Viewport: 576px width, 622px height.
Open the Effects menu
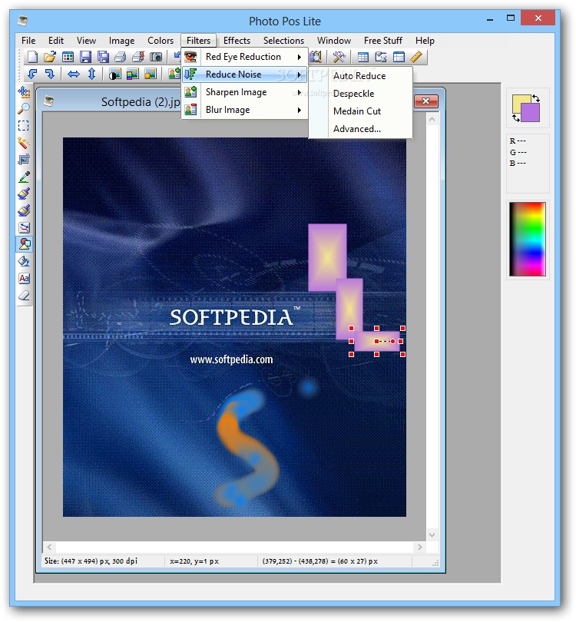(237, 41)
